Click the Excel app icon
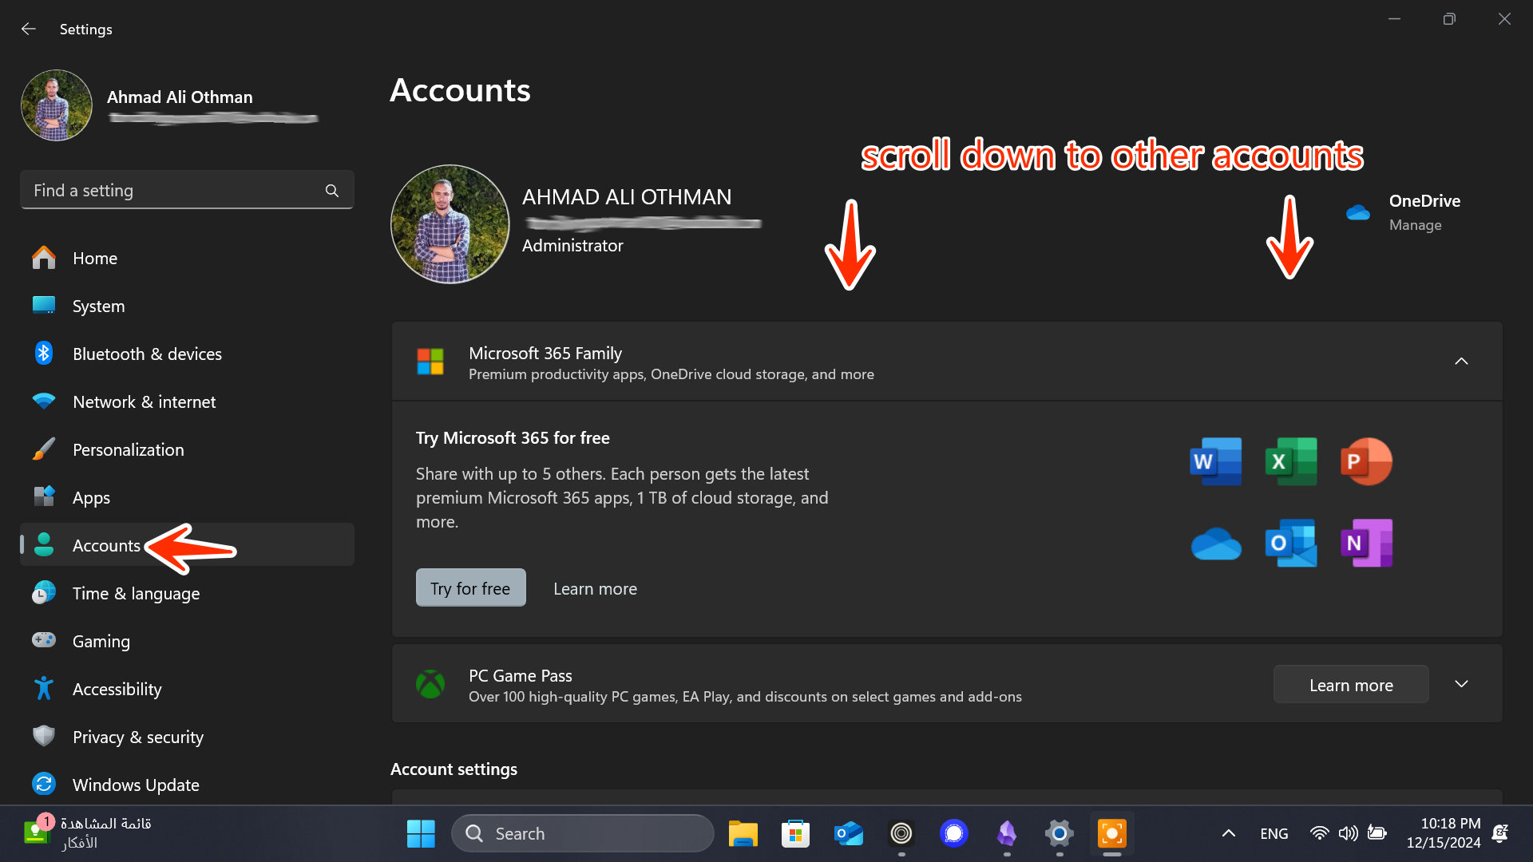Viewport: 1533px width, 862px height. coord(1290,461)
